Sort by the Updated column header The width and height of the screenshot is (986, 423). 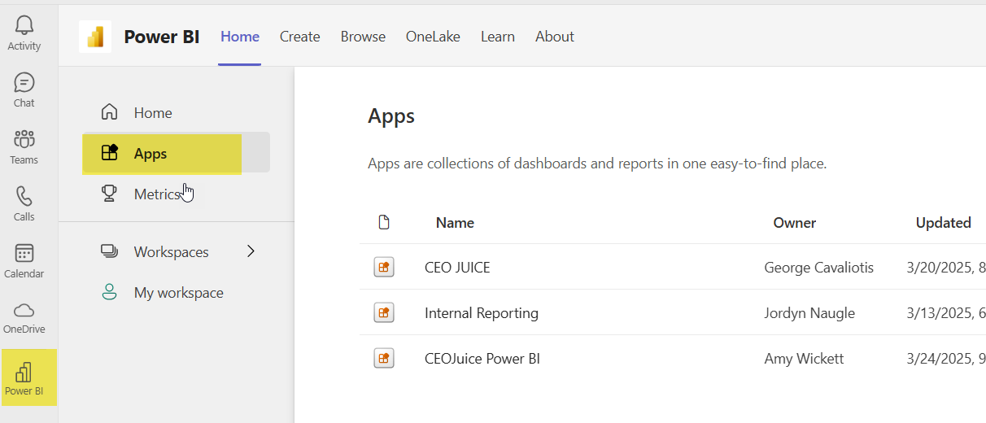[944, 222]
